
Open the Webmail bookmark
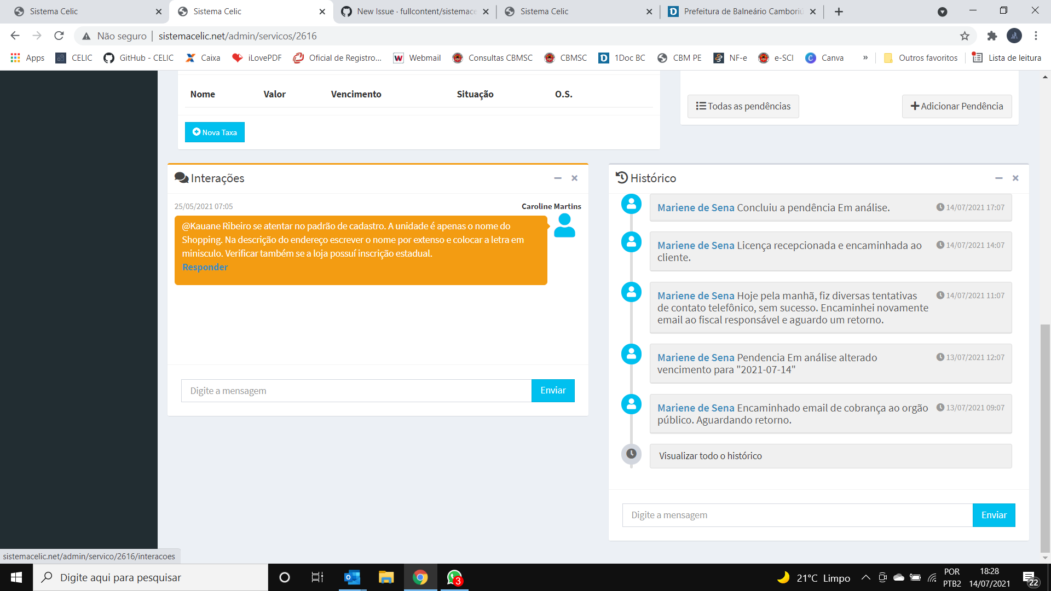pyautogui.click(x=417, y=58)
